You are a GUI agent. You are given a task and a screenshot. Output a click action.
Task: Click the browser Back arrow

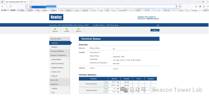tap(3, 6)
